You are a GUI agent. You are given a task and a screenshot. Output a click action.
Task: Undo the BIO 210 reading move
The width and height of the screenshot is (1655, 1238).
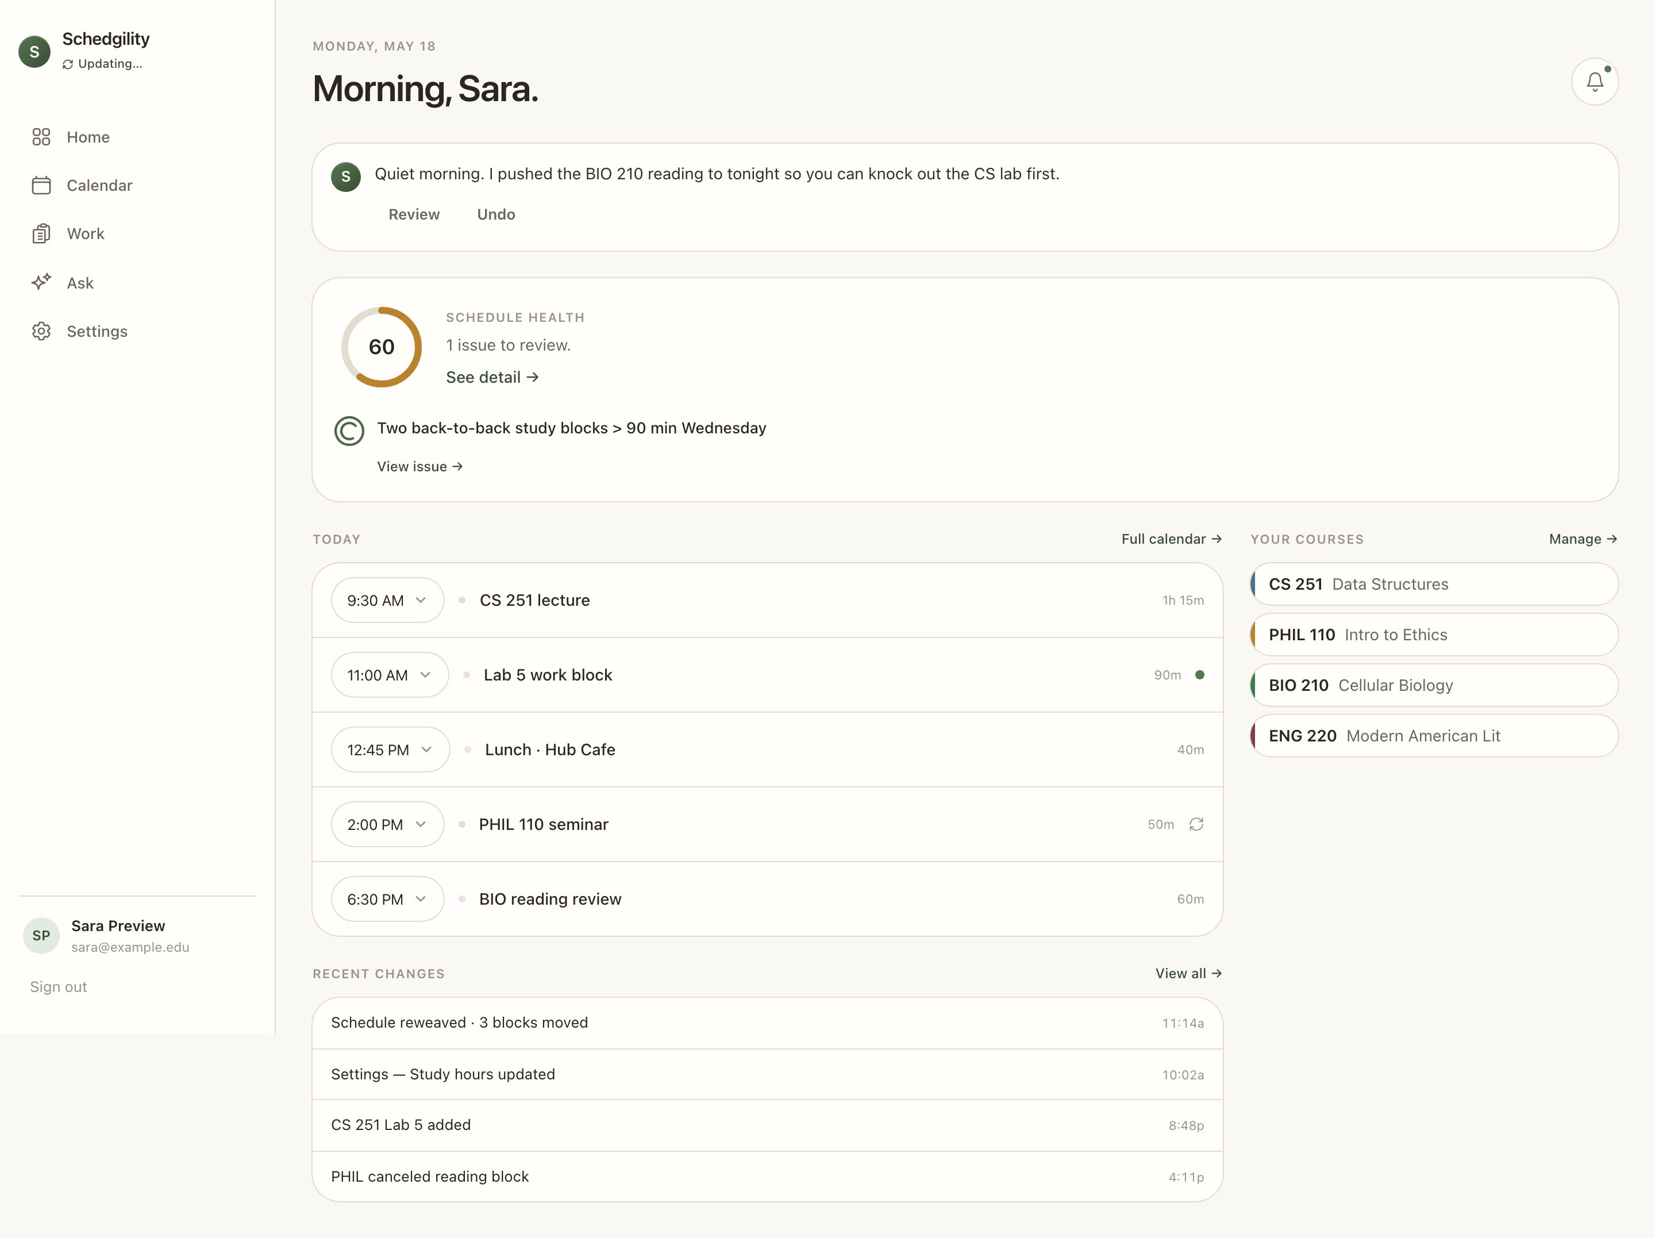(496, 215)
